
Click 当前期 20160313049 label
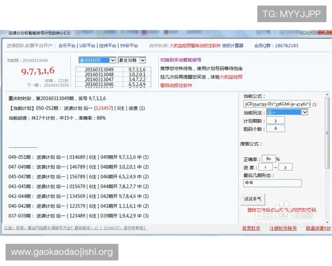(x=27, y=60)
